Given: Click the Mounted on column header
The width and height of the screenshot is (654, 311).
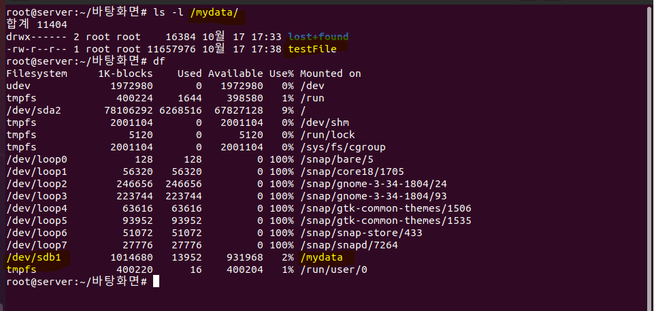Looking at the screenshot, I should pos(330,73).
